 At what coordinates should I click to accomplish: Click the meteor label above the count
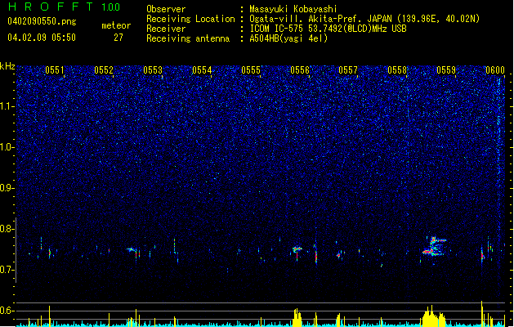[x=116, y=25]
